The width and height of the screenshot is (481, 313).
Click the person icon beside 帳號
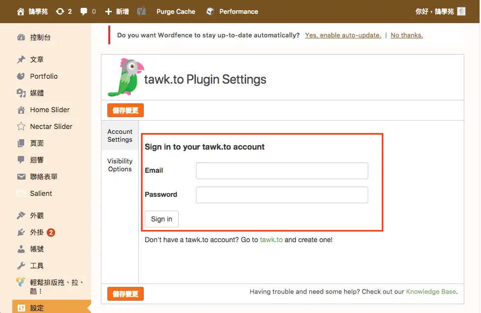coord(21,249)
